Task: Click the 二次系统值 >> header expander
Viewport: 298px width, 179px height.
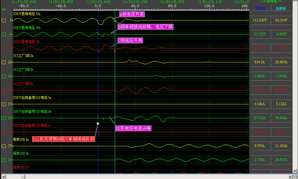Action: (x=270, y=1)
